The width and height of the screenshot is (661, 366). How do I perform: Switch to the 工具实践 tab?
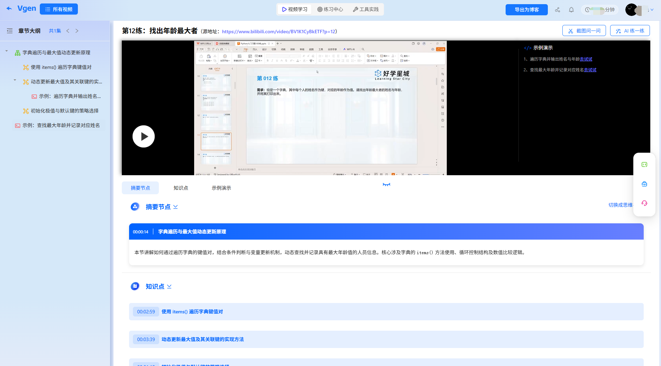(366, 9)
